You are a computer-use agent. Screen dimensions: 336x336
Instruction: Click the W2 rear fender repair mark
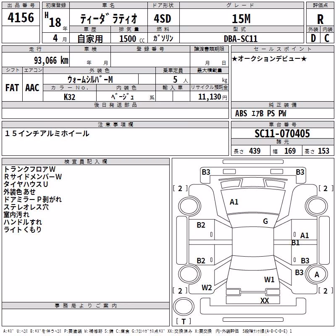tap(207, 288)
